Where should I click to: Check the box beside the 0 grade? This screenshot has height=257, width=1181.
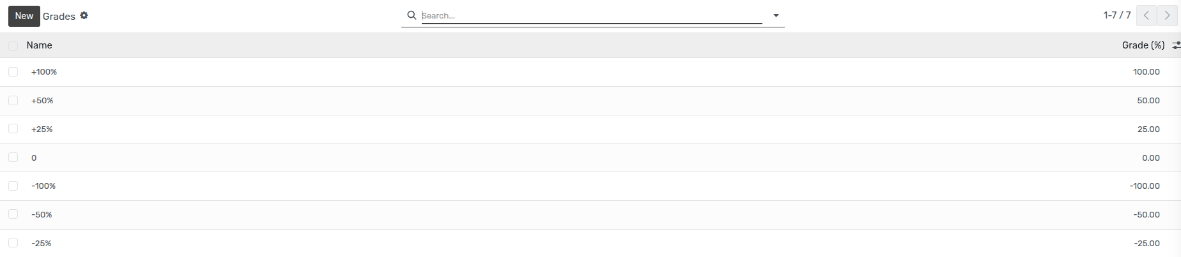(x=13, y=158)
